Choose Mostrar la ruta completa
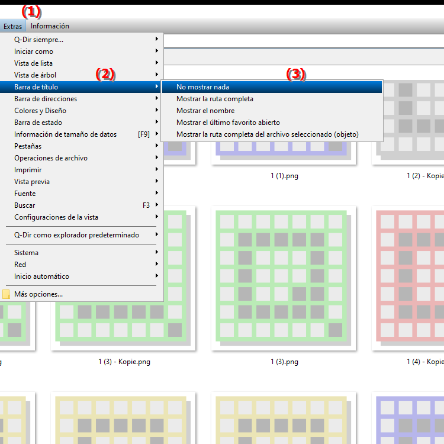This screenshot has height=444, width=444. click(x=272, y=99)
